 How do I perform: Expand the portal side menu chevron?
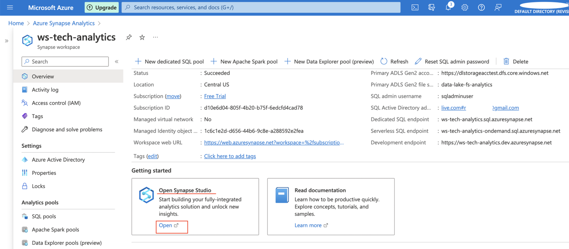click(x=6, y=41)
